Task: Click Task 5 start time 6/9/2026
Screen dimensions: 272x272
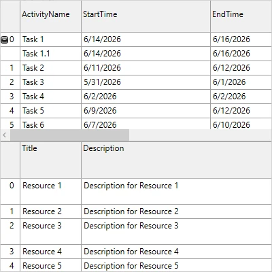Action: pyautogui.click(x=146, y=111)
